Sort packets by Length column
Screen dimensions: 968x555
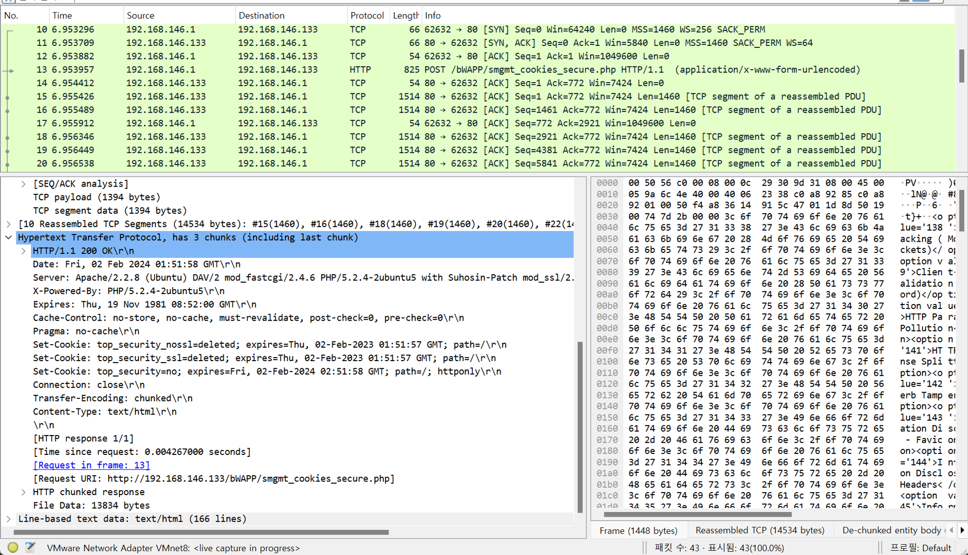[x=406, y=15]
